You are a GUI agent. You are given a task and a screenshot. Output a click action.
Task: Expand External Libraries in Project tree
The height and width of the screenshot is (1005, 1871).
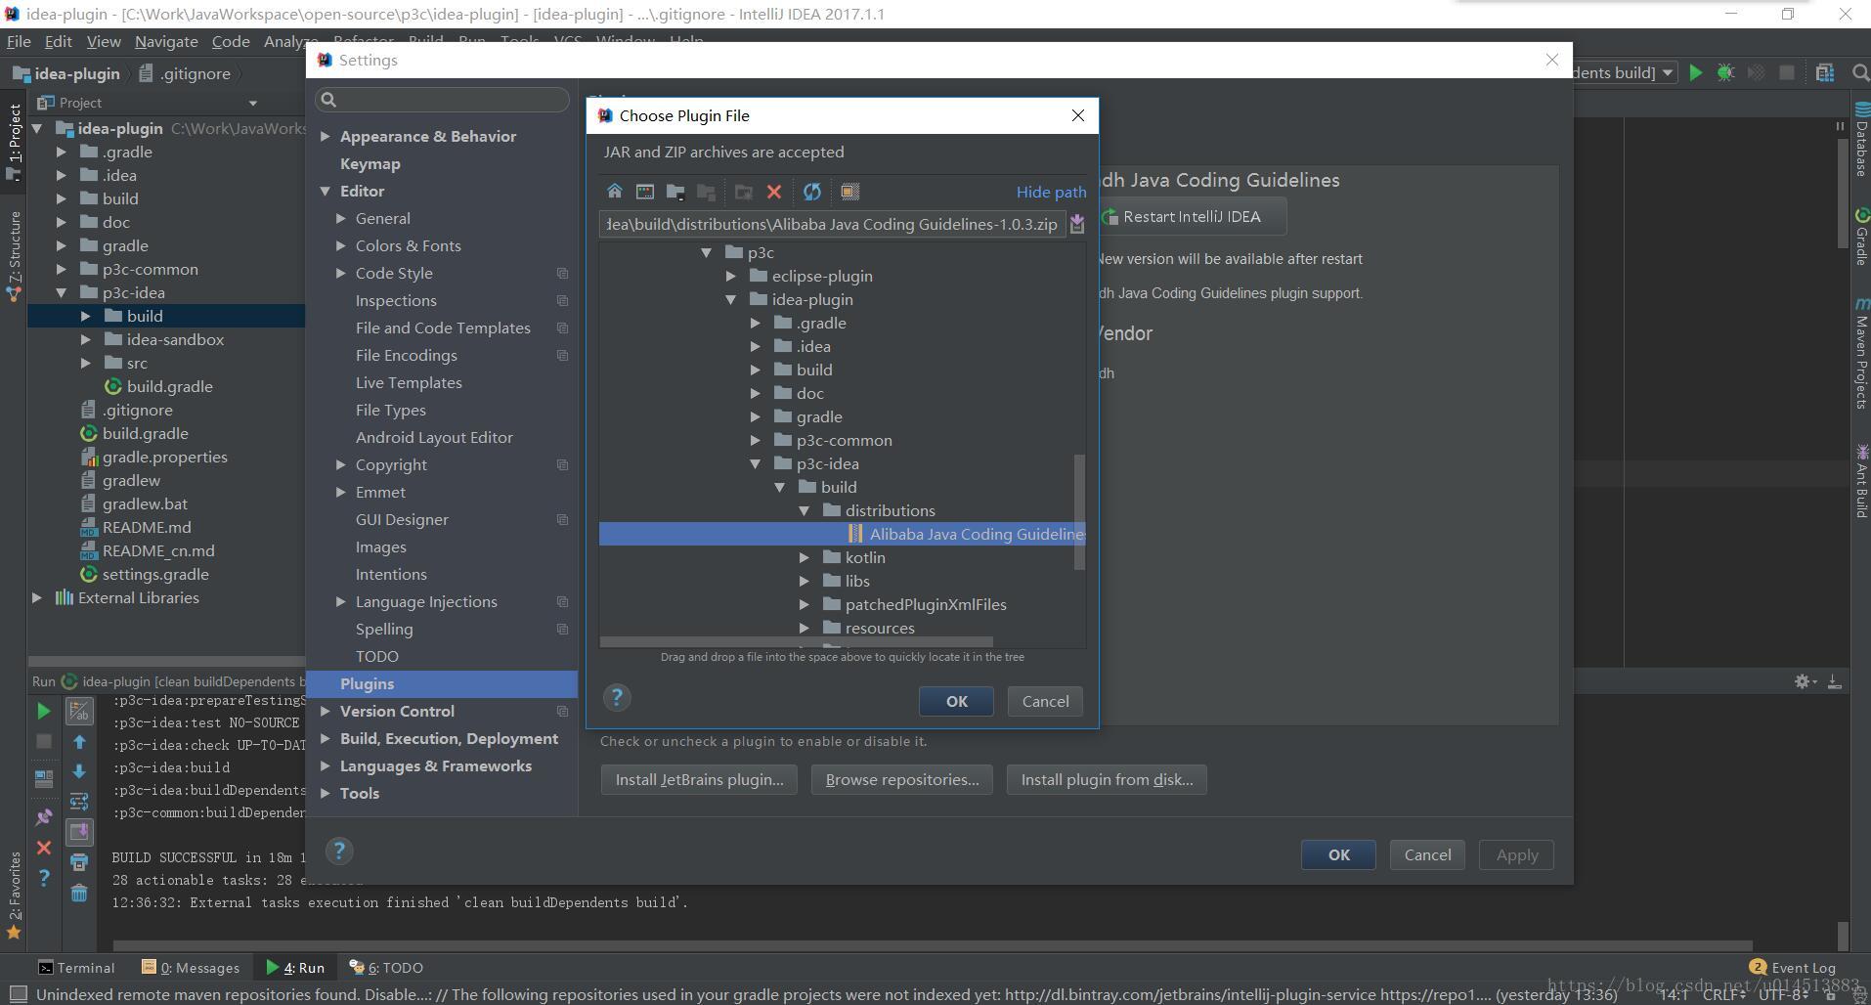coord(37,597)
